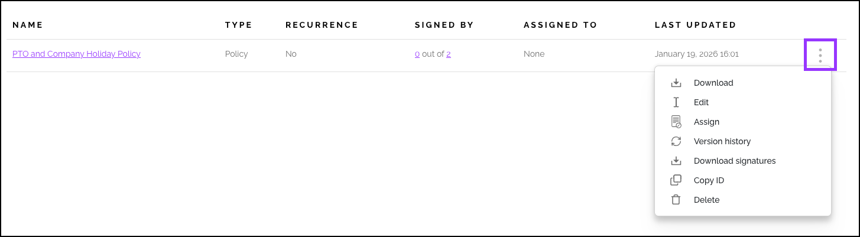
Task: Open the PTO and Company Holiday Policy link
Action: coord(76,54)
